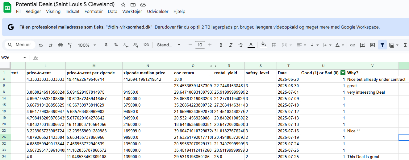
Task: Toggle the filter button in toolbar
Action: [382, 45]
